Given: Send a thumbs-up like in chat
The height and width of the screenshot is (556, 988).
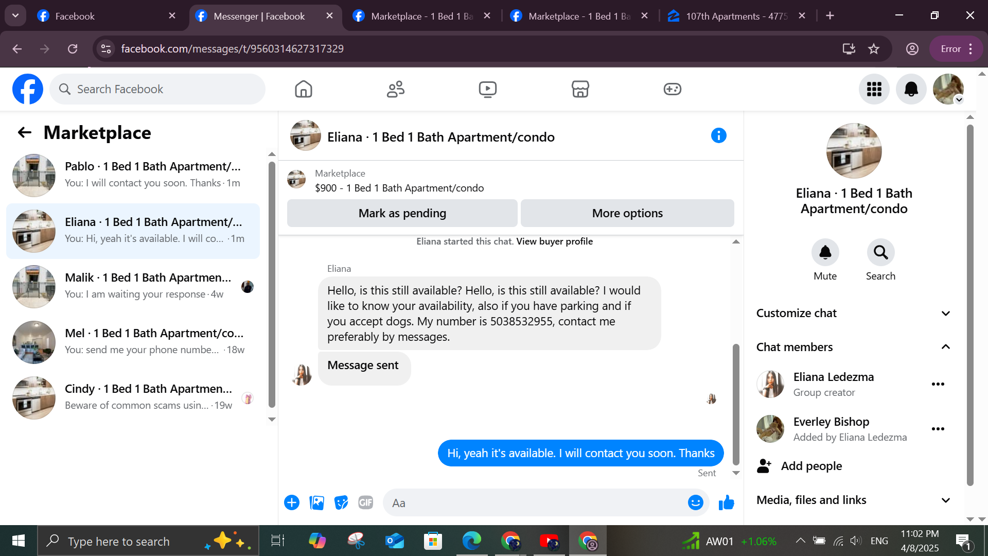Looking at the screenshot, I should point(726,502).
